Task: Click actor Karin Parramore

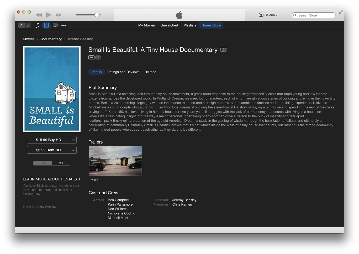Action: point(120,205)
